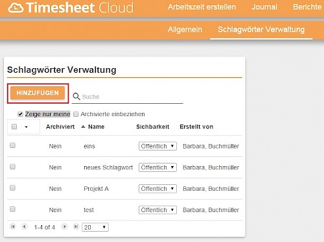Select the checkbox for neues Schlagwort row

pos(12,167)
